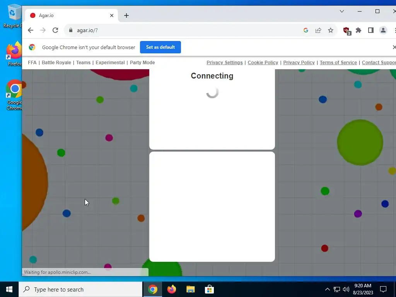Viewport: 396px width, 297px height.
Task: Open the network tray icon
Action: [337, 289]
